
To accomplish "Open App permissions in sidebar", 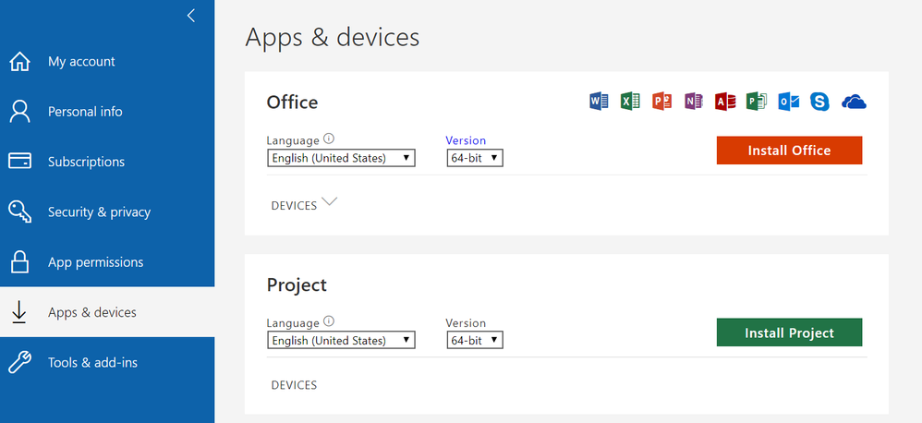I will click(107, 262).
